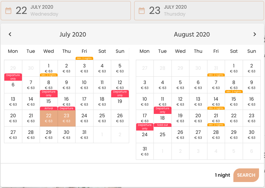Click the calendar icon beside check-out date 23
This screenshot has height=188, width=265.
[141, 11]
